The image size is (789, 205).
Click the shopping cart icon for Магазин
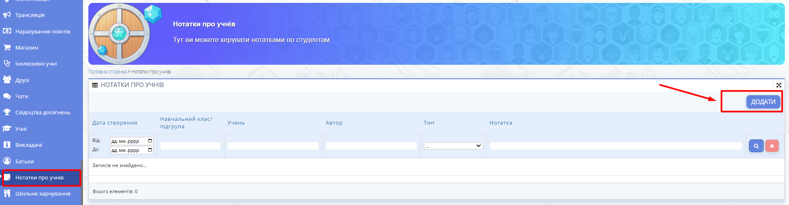click(x=7, y=47)
